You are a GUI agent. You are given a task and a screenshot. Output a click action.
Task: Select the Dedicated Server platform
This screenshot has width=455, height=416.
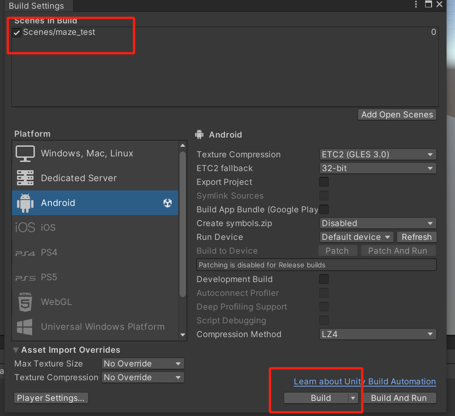click(95, 178)
